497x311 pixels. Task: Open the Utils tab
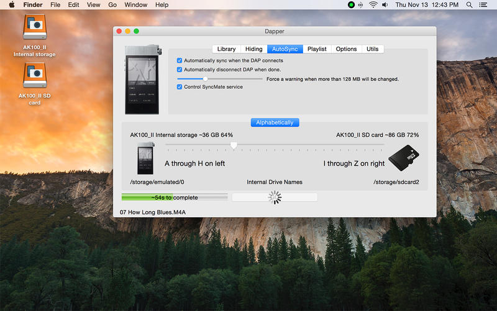tap(372, 49)
